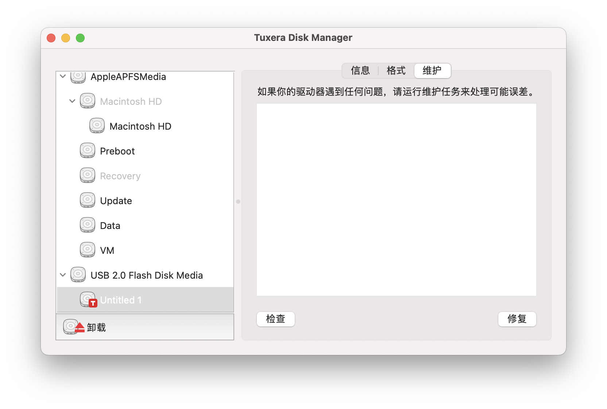Select the 维护 tab
The height and width of the screenshot is (409, 607).
coord(432,70)
